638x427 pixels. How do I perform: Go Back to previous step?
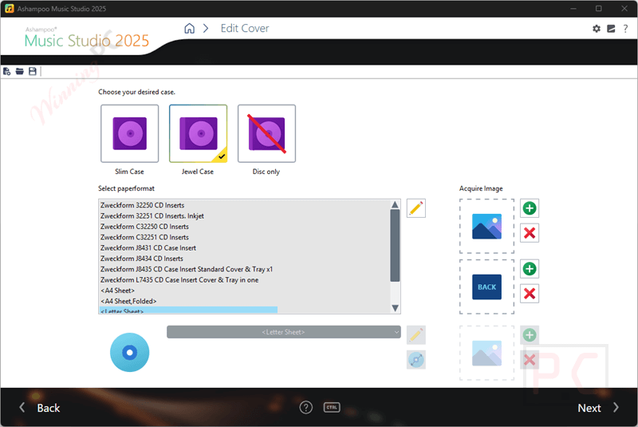click(x=49, y=408)
